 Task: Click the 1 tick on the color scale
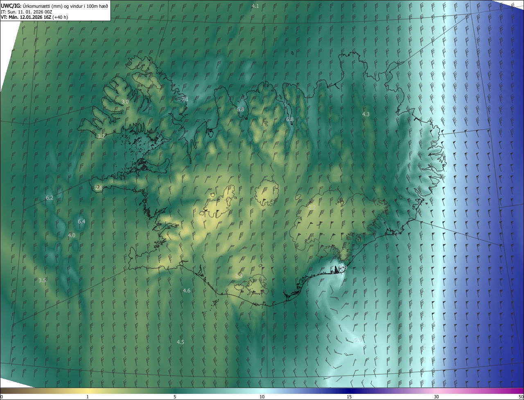click(88, 397)
